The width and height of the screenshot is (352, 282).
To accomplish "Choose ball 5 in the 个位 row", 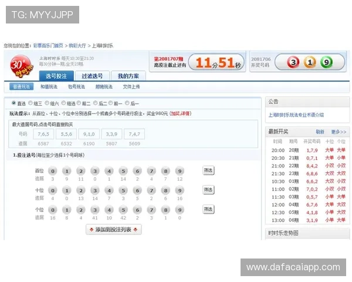I will click(123, 210).
